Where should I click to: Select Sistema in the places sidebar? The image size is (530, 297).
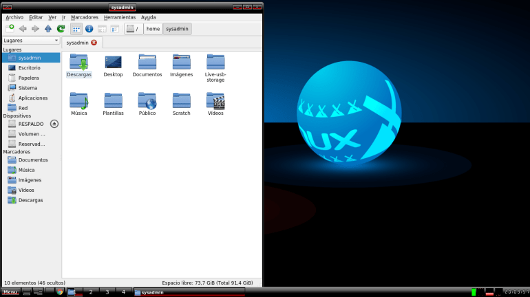coord(28,88)
